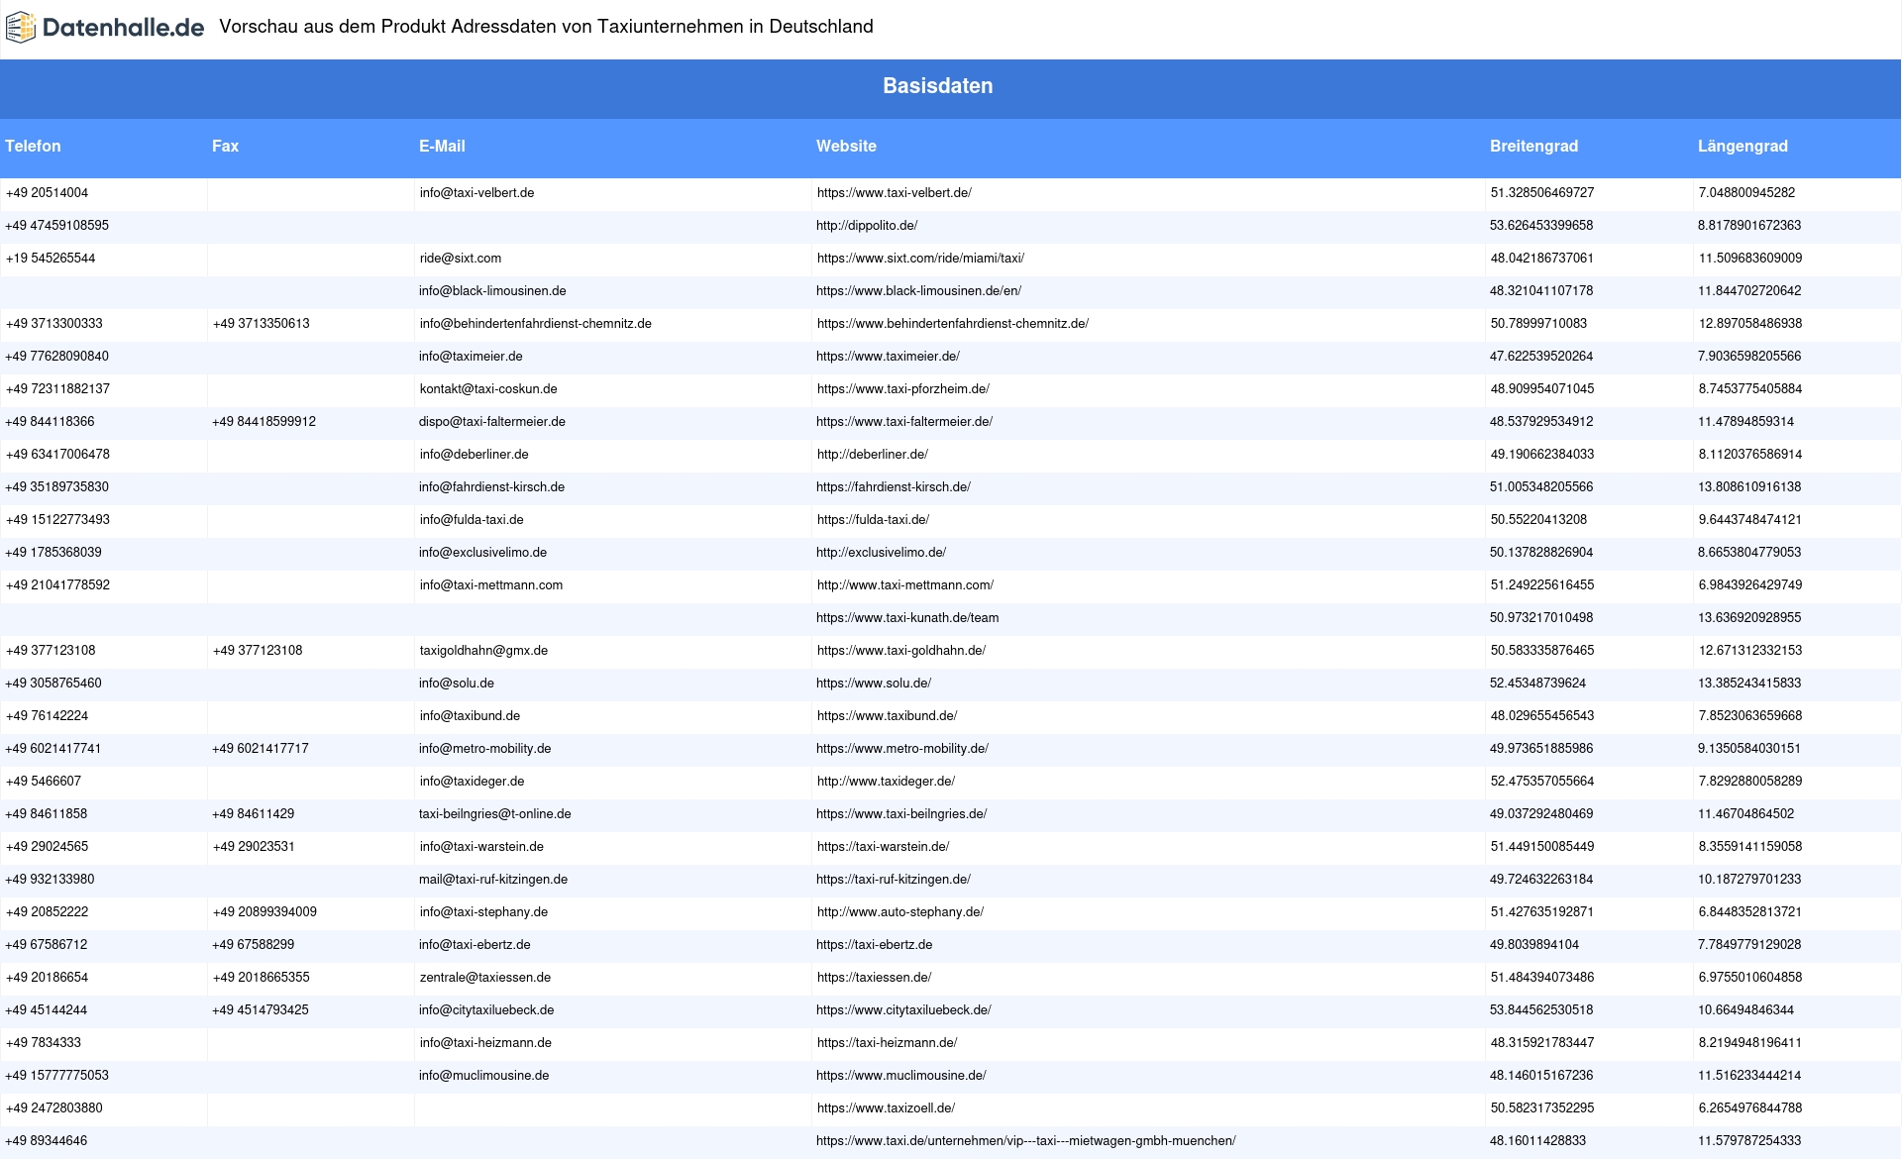Image resolution: width=1902 pixels, height=1159 pixels.
Task: Select email info@taxi-velbert.de
Action: 476,193
